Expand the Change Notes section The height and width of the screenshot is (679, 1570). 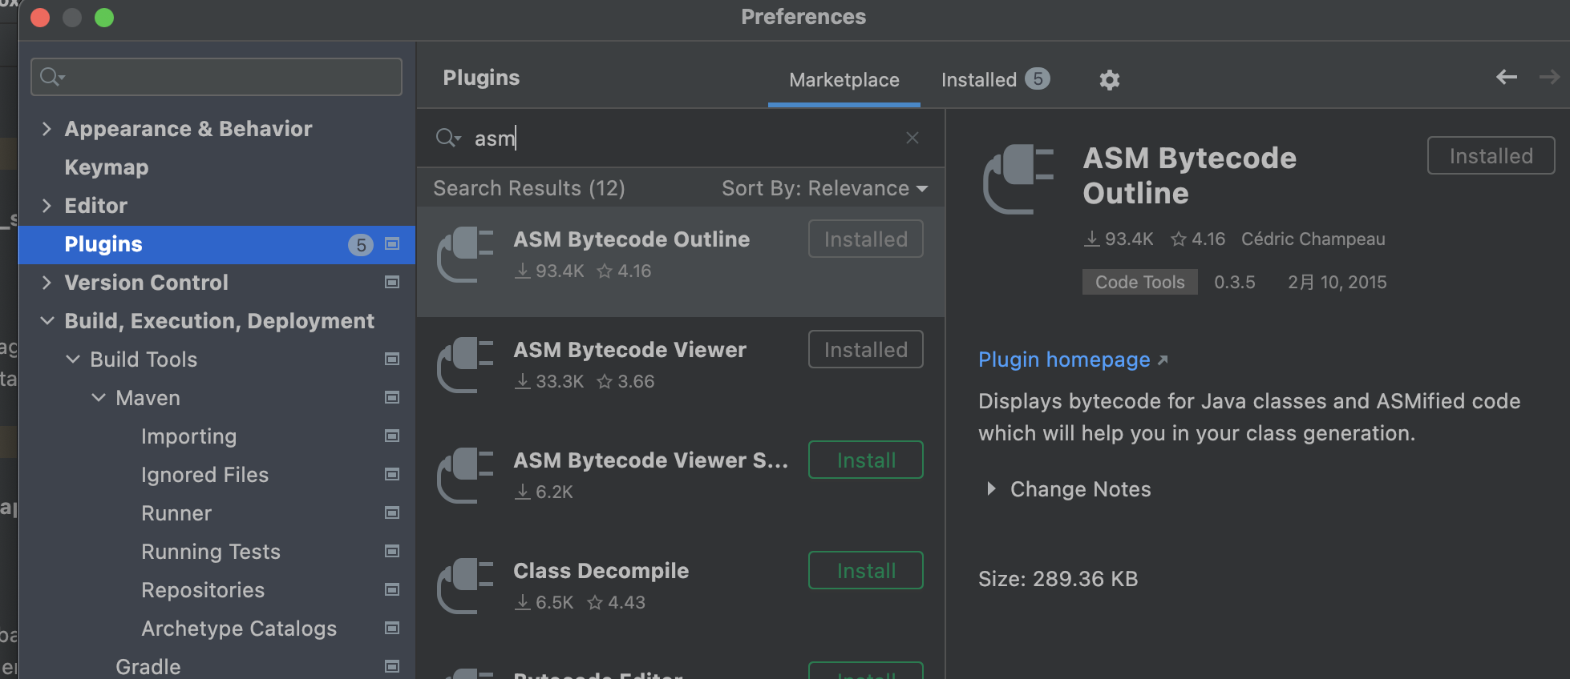992,488
